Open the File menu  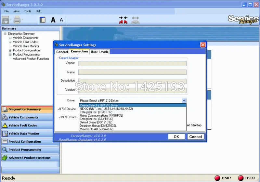tap(6, 11)
